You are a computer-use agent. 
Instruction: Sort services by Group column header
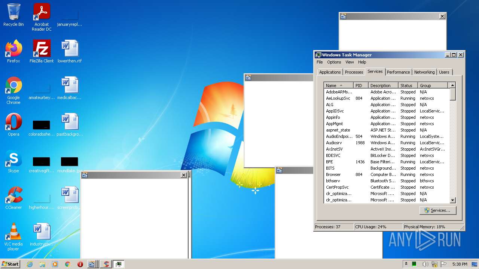pos(433,86)
